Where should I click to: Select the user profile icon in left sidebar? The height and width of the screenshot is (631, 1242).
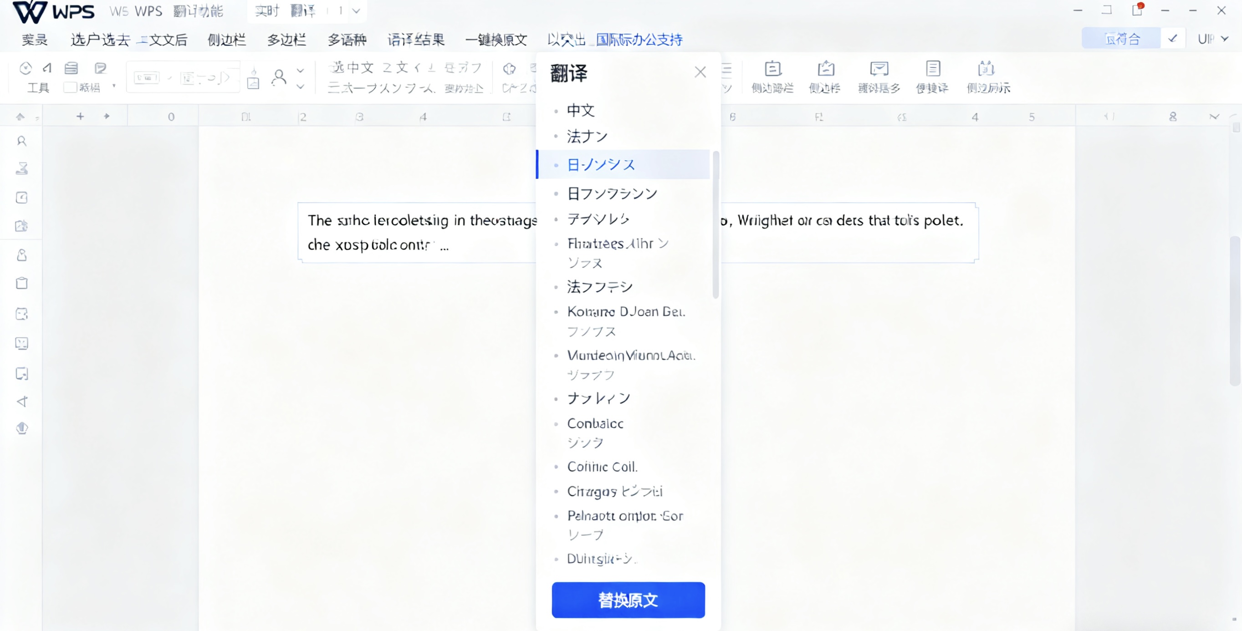pos(21,141)
